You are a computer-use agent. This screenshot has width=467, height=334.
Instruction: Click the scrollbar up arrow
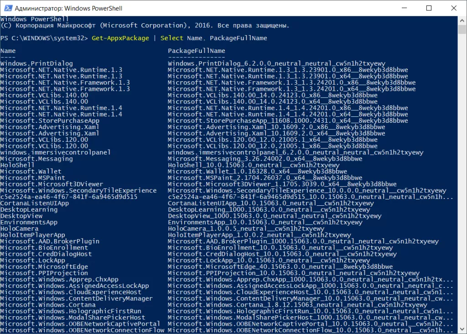(462, 21)
